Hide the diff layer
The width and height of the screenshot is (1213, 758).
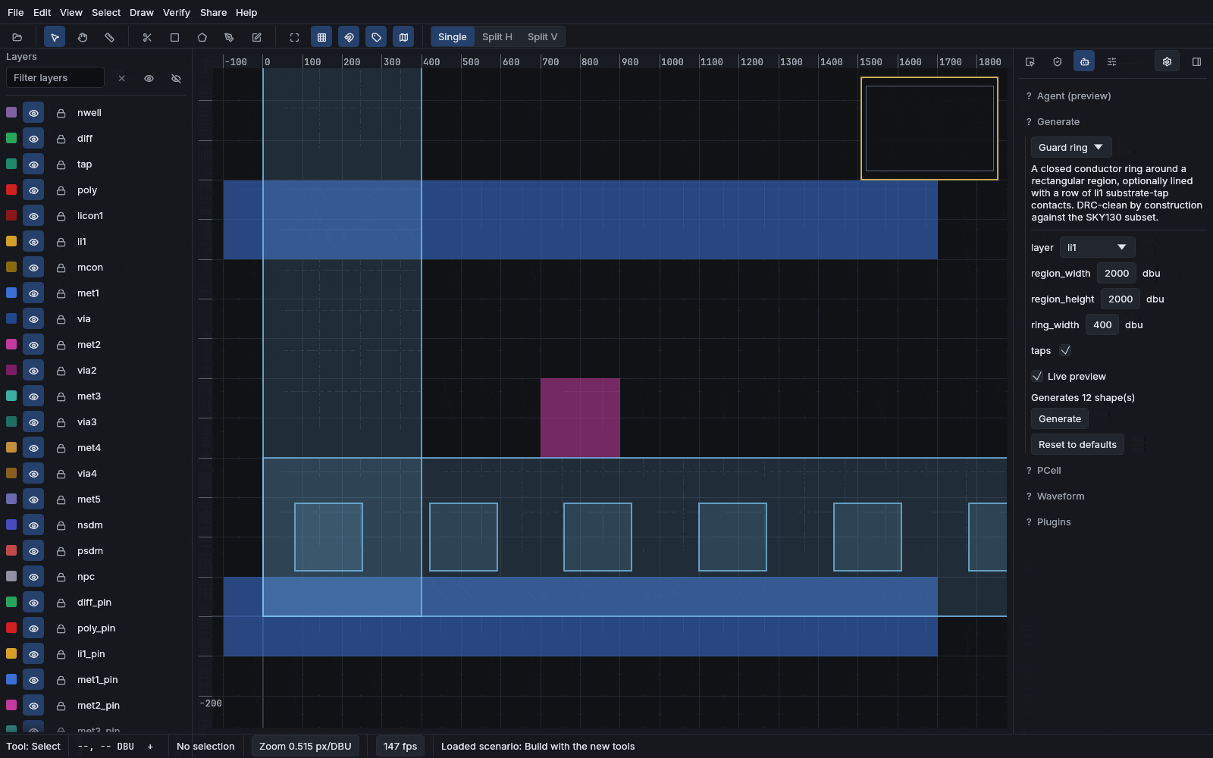[x=33, y=139]
